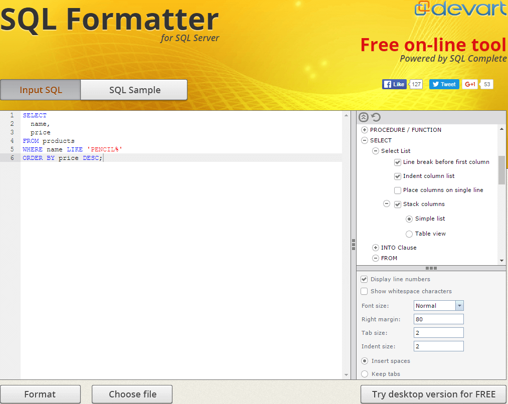This screenshot has height=404, width=508.
Task: Expand the INTO Clause node
Action: pyautogui.click(x=376, y=248)
